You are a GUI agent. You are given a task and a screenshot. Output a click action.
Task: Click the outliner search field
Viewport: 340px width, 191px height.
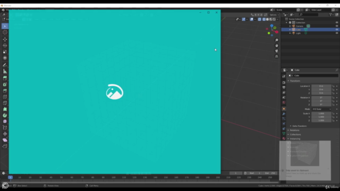tap(308, 15)
